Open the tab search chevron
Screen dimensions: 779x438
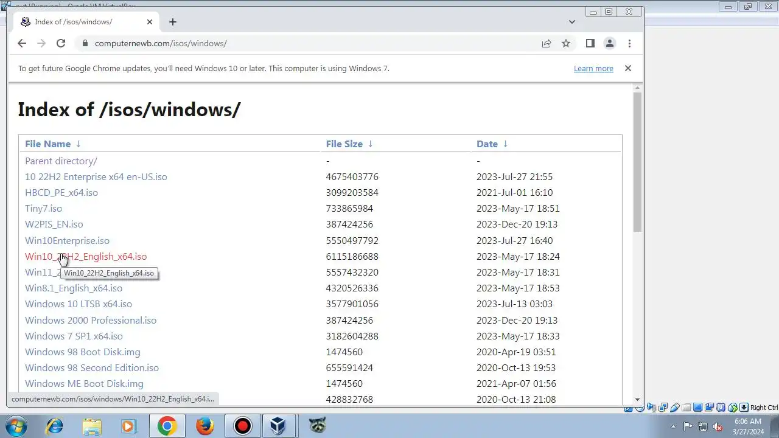pyautogui.click(x=572, y=22)
